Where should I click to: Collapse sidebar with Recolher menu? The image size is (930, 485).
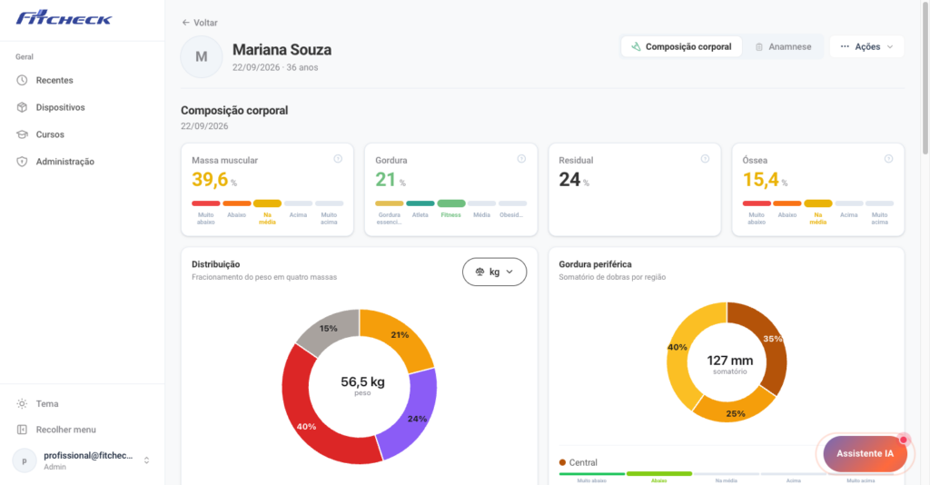click(83, 430)
